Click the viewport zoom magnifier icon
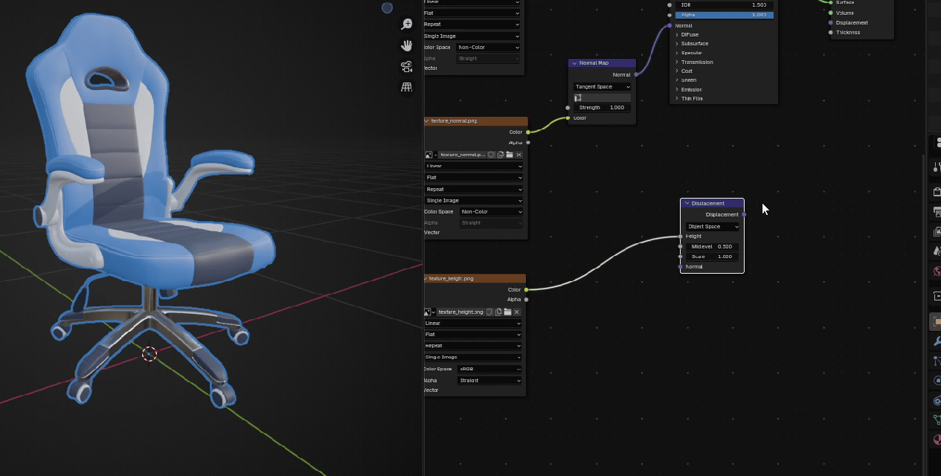Screen dimensions: 941x476 click(x=407, y=25)
